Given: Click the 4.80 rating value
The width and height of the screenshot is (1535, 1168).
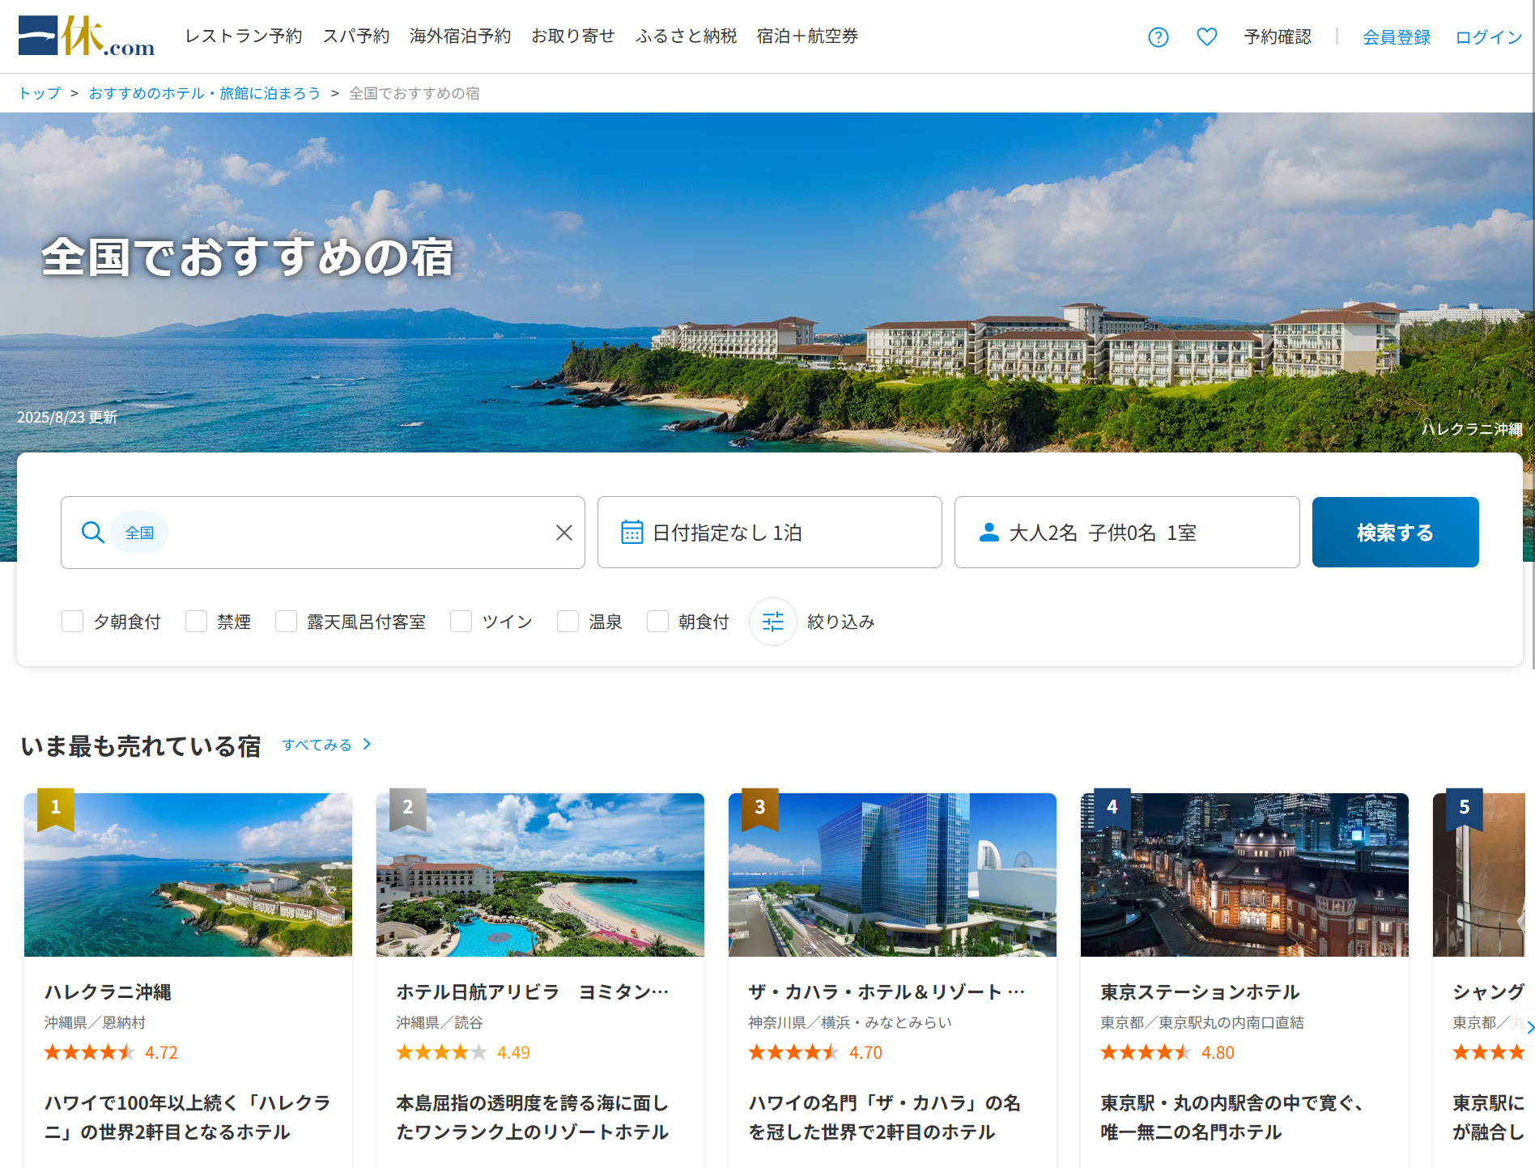Looking at the screenshot, I should [x=1218, y=1052].
